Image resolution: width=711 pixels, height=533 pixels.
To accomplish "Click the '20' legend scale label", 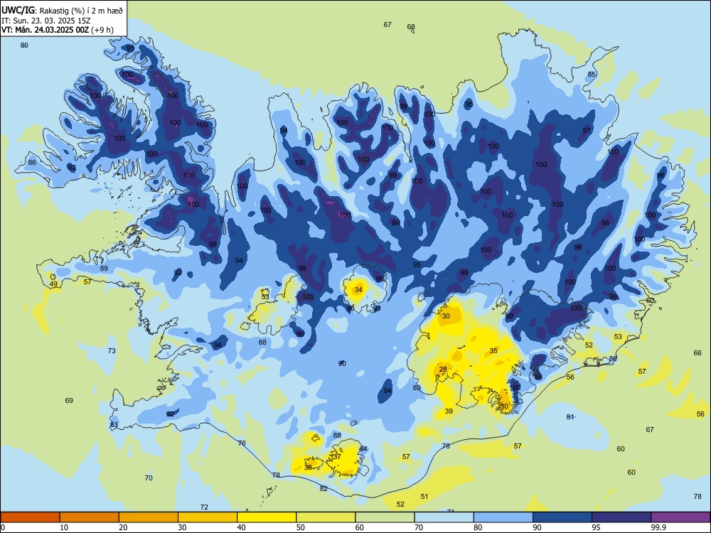I will click(123, 527).
